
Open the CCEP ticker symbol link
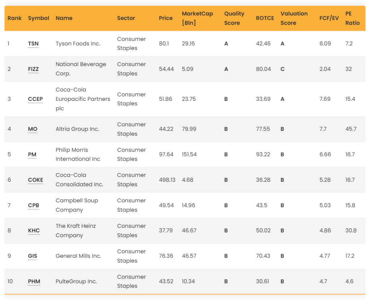(x=35, y=99)
